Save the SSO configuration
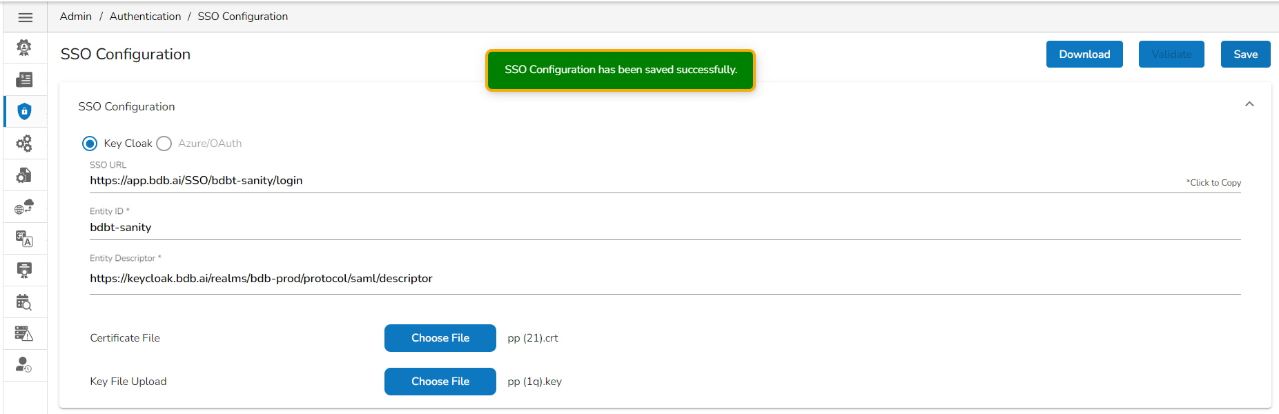1279x414 pixels. (x=1245, y=55)
